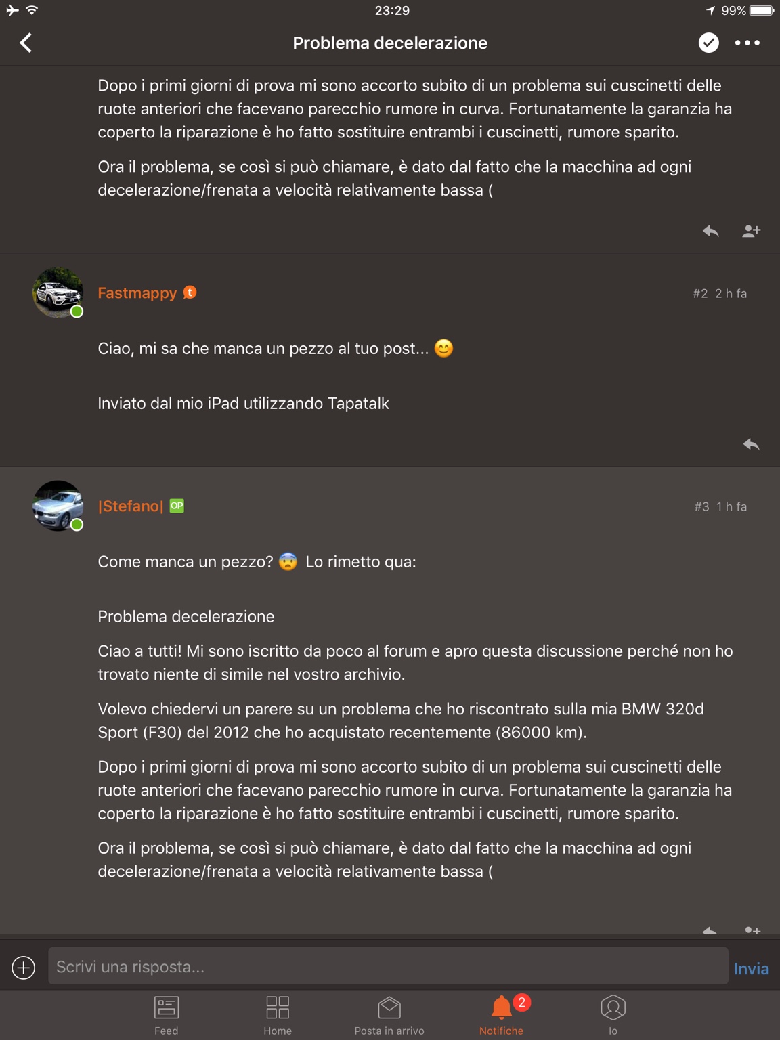Reply to the first post

click(710, 231)
